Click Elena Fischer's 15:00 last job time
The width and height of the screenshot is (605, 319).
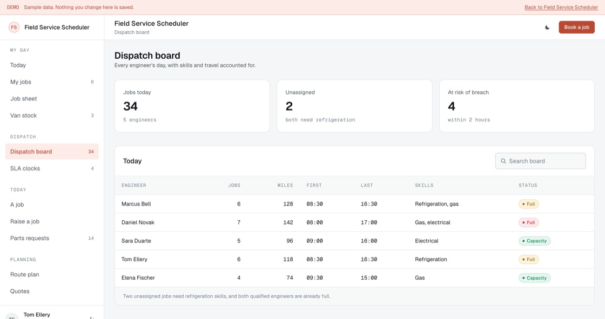[369, 278]
